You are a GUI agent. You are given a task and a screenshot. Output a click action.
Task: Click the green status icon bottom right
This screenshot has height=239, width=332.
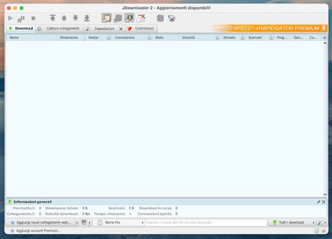317,231
